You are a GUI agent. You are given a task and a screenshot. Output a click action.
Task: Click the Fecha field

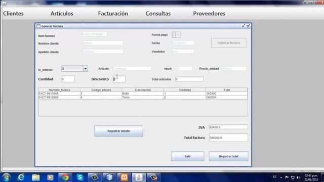[x=183, y=43]
